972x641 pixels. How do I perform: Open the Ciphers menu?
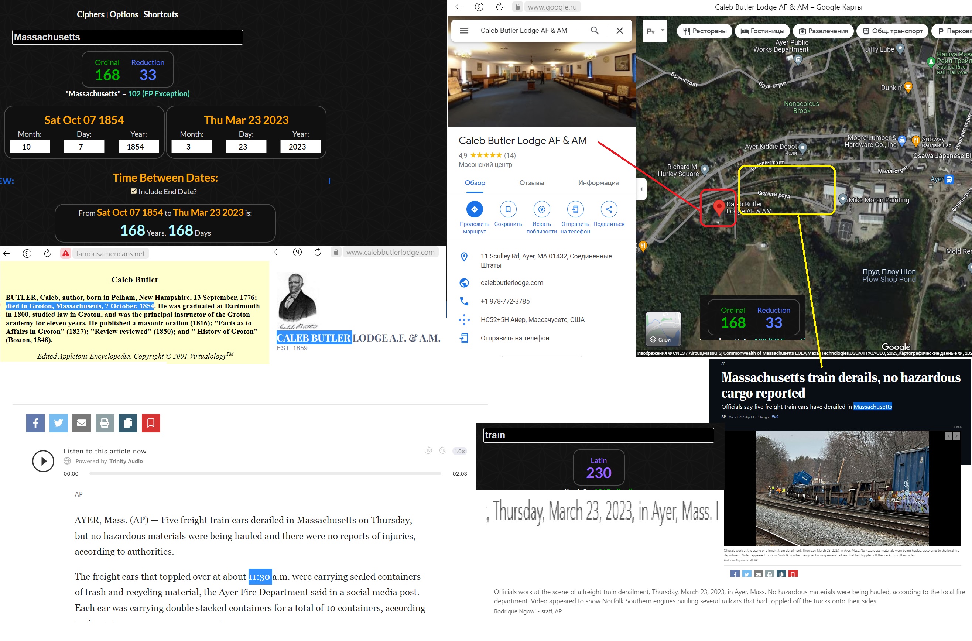[x=90, y=14]
